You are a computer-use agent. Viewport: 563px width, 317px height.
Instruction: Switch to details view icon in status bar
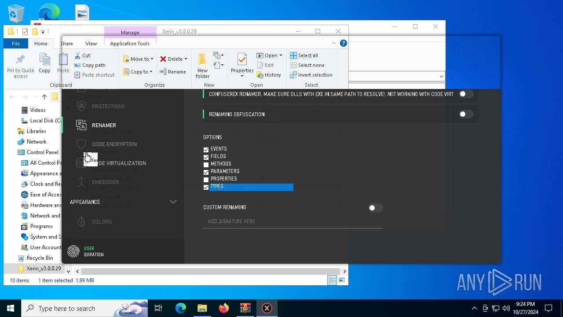click(332, 280)
